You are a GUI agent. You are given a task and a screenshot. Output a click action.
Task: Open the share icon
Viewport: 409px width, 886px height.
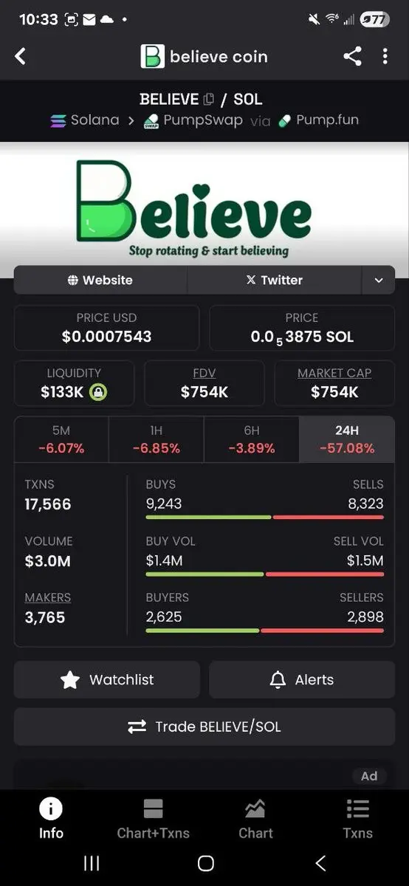(x=352, y=56)
